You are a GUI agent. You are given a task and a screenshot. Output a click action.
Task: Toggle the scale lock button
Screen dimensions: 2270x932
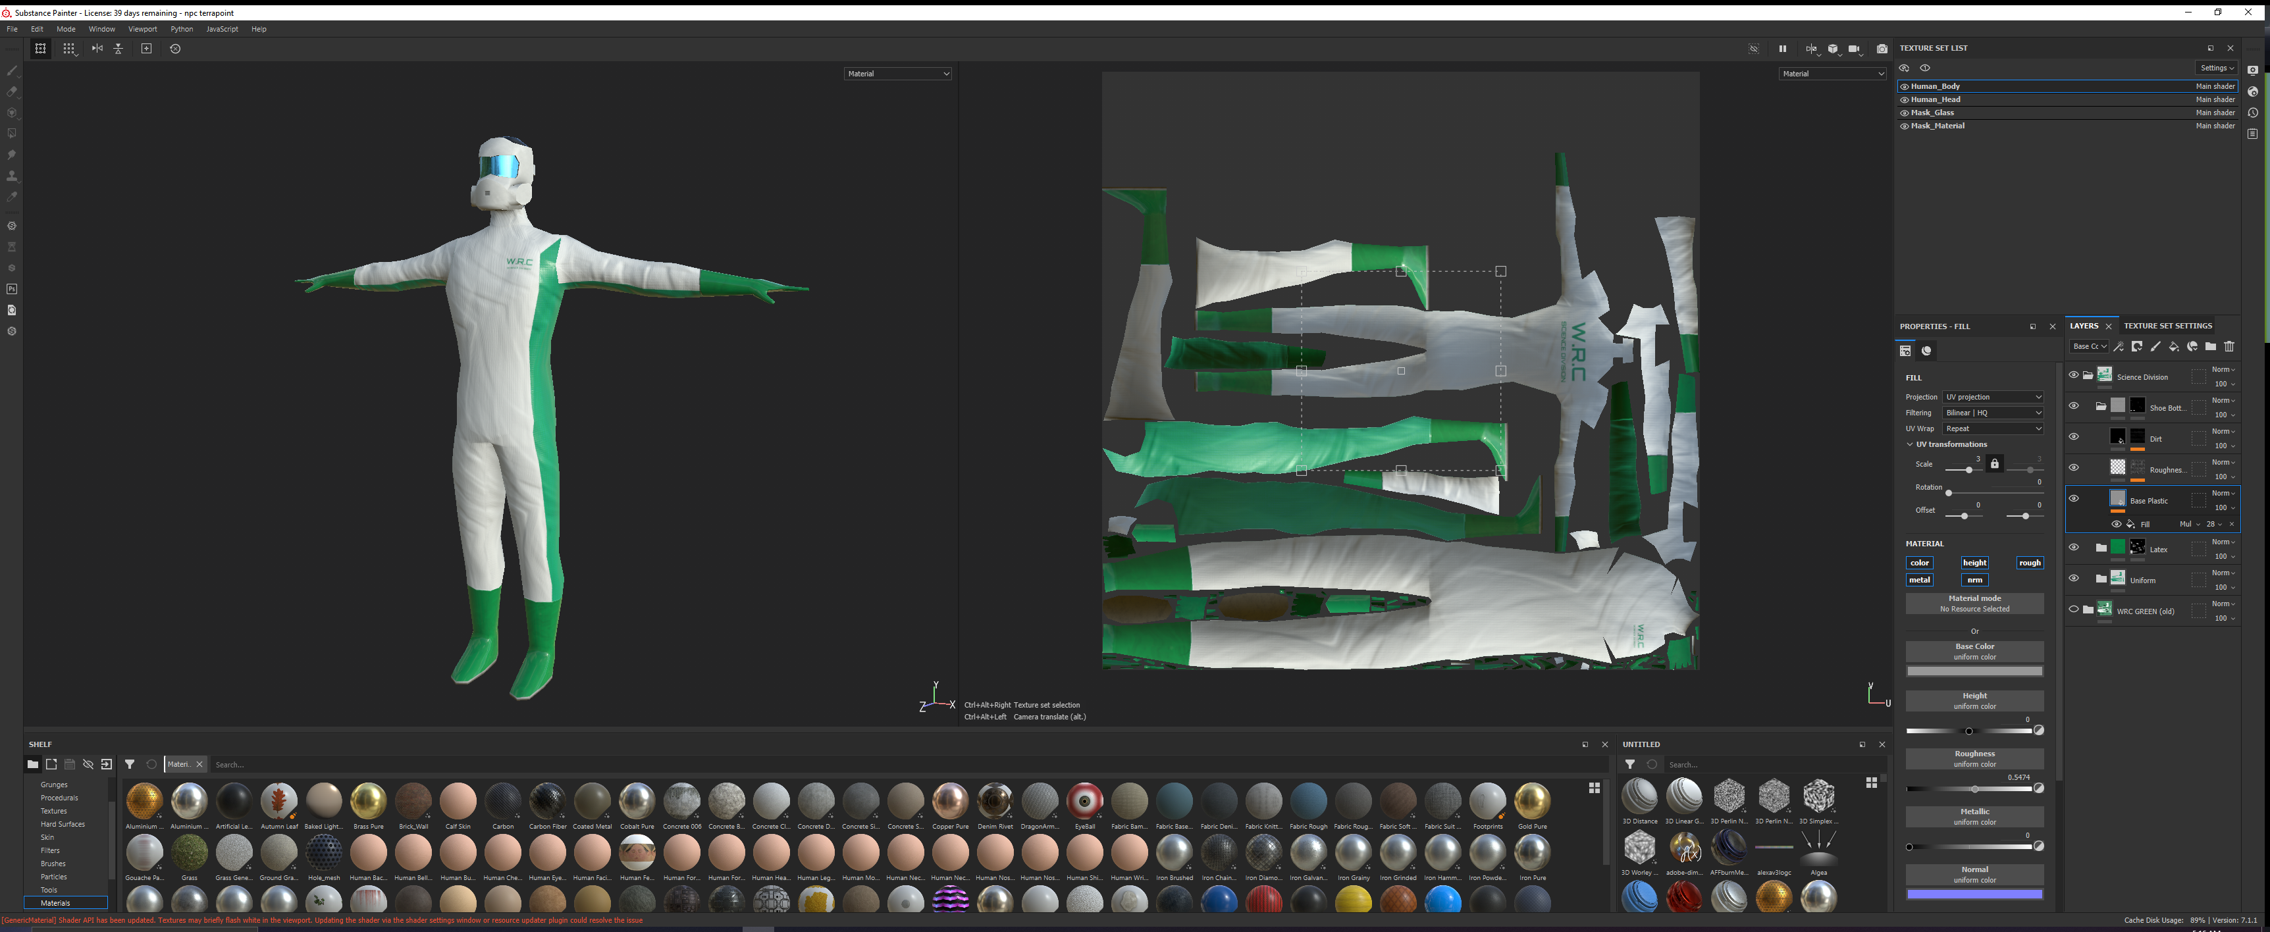1994,464
